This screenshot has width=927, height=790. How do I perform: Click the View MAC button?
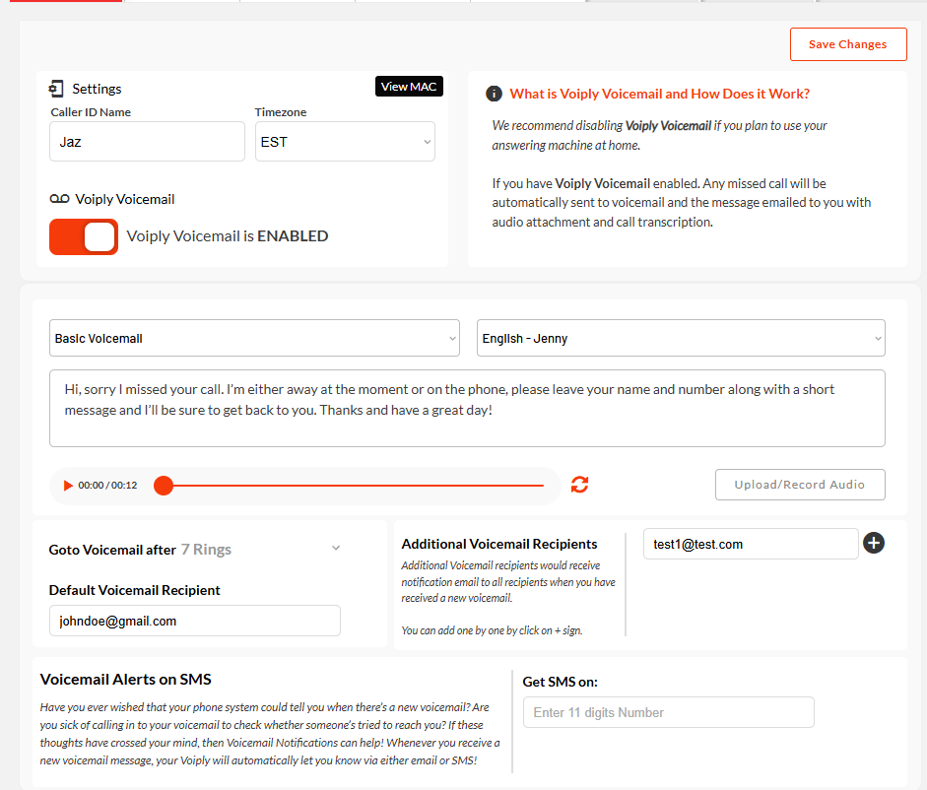409,87
